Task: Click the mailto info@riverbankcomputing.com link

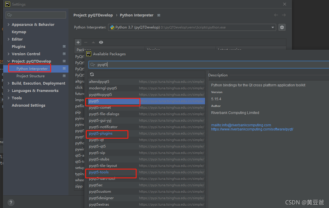Action: [x=241, y=125]
